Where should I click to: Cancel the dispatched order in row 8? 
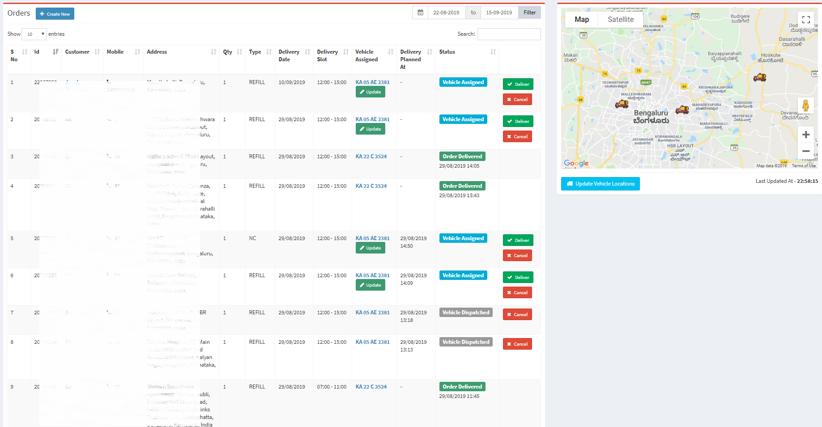coord(517,344)
